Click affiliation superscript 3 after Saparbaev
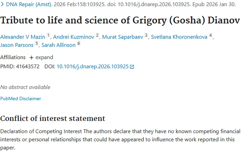Screen dimensions: 245x163 coord(146,35)
